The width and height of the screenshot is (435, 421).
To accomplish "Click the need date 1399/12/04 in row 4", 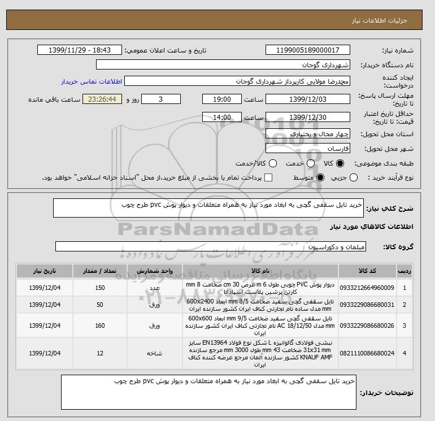I will (45, 353).
